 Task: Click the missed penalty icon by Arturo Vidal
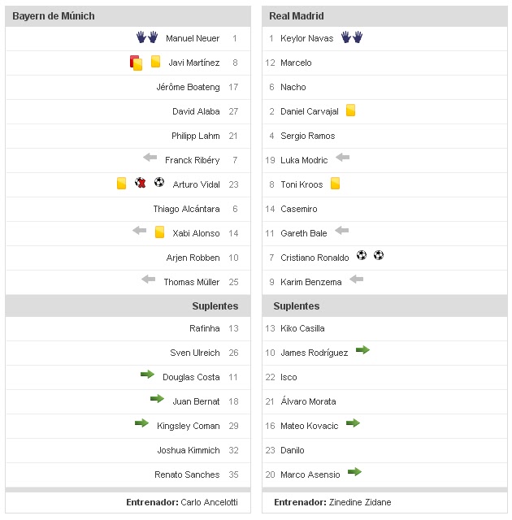click(x=141, y=184)
